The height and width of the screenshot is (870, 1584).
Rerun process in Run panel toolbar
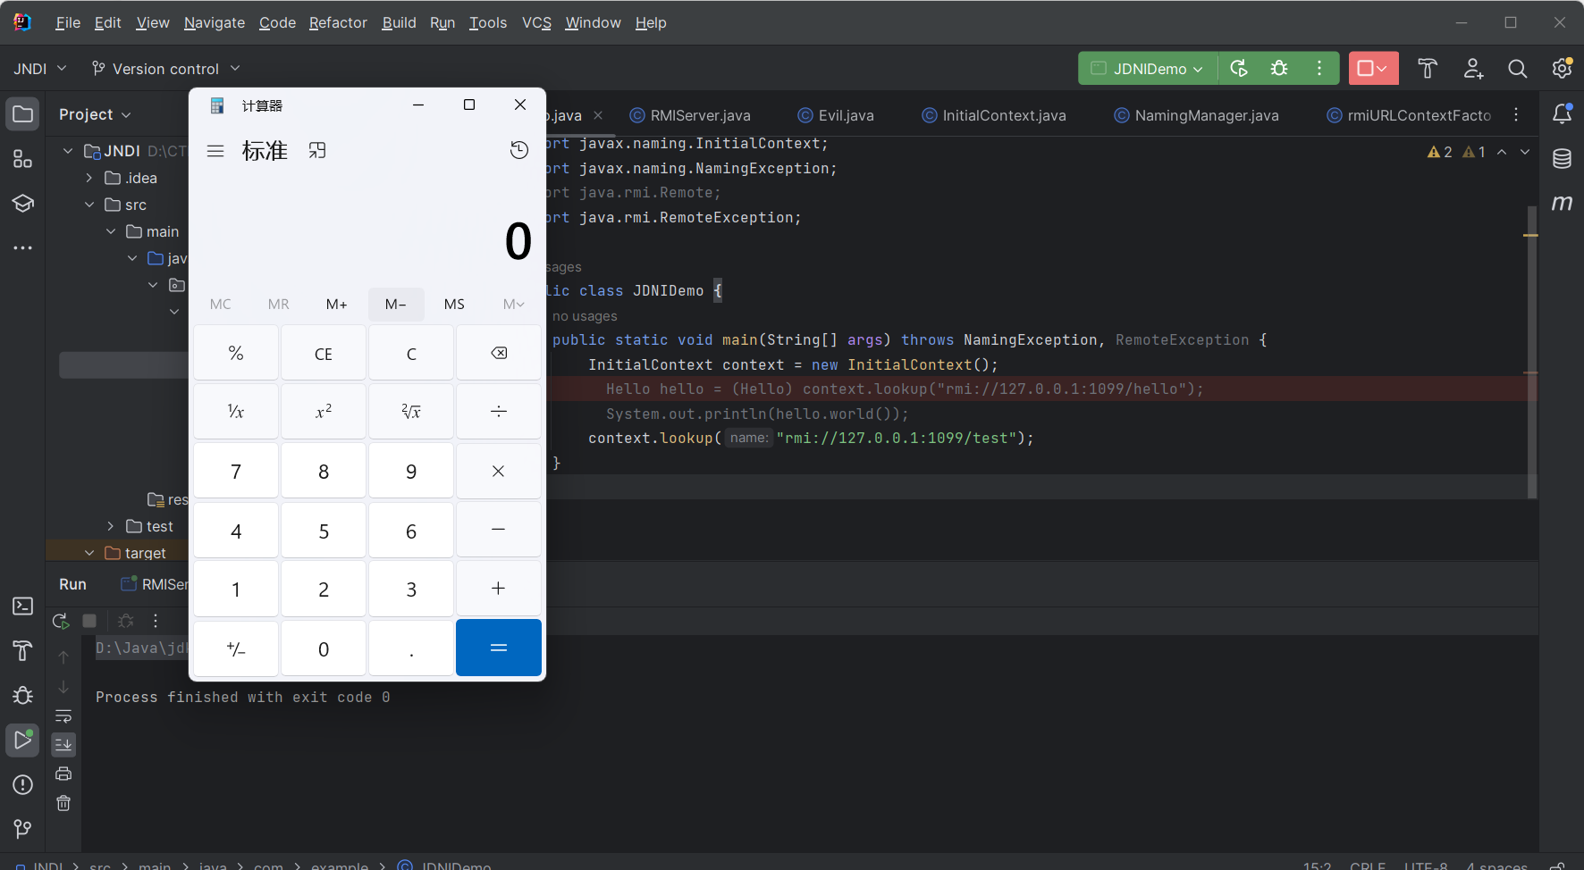click(61, 621)
